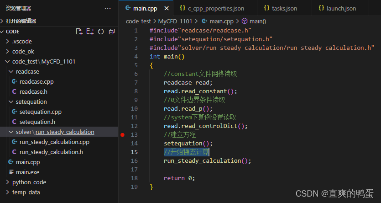Click the main() symbol breadcrumb
This screenshot has width=381, height=203.
pyautogui.click(x=257, y=21)
